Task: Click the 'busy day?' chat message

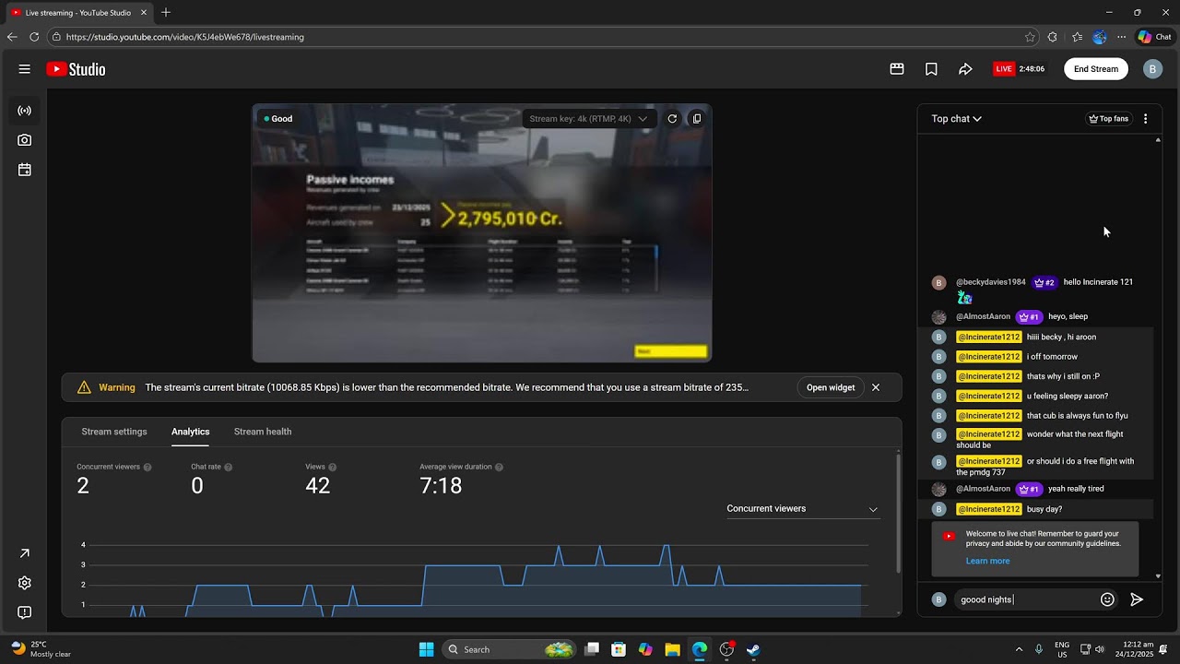Action: [1044, 509]
